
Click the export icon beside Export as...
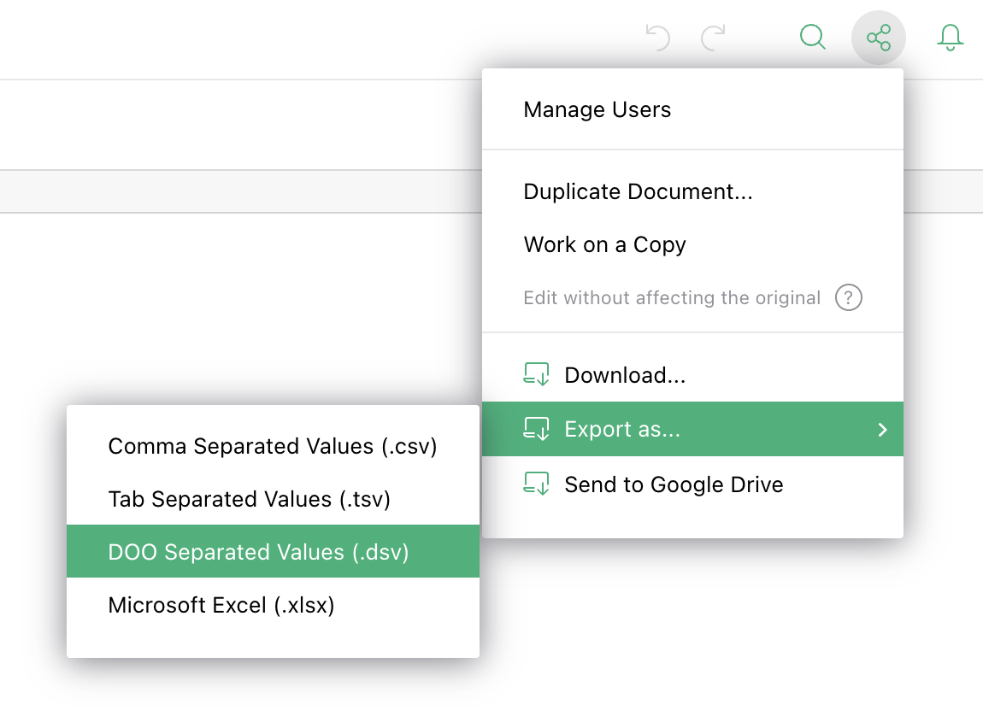pos(538,429)
